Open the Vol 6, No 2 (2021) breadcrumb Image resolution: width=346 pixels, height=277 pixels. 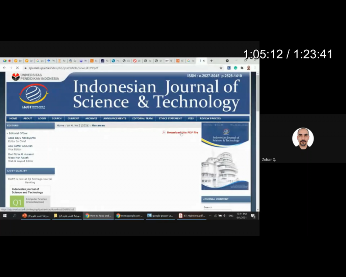click(x=78, y=125)
